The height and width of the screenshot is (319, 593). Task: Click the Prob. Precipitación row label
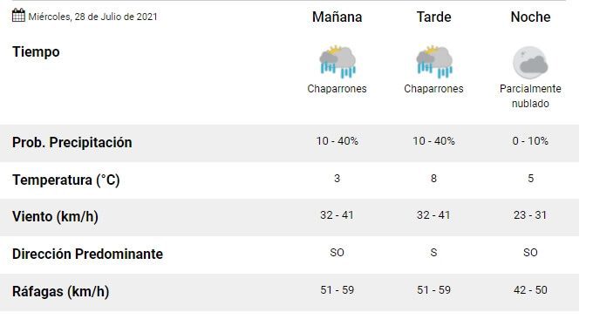pyautogui.click(x=72, y=142)
